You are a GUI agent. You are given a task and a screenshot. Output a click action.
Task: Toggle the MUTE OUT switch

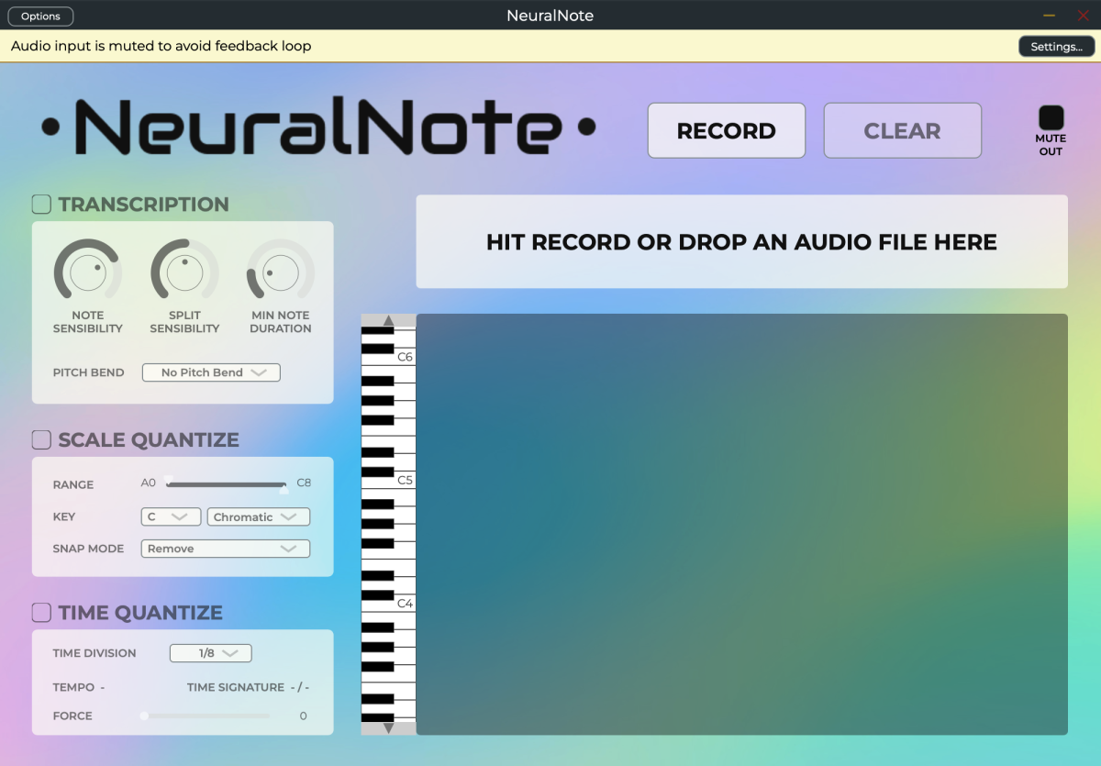[x=1051, y=117]
